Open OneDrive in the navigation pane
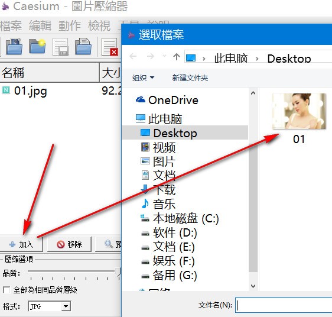332x317 pixels. (x=173, y=100)
